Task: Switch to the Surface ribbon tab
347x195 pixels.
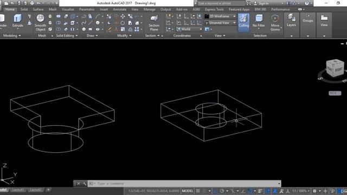Action: pyautogui.click(x=38, y=9)
